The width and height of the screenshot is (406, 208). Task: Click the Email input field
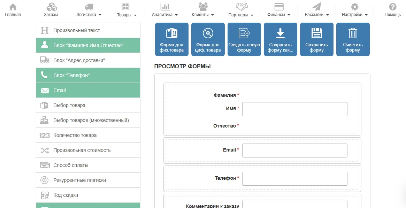point(294,151)
